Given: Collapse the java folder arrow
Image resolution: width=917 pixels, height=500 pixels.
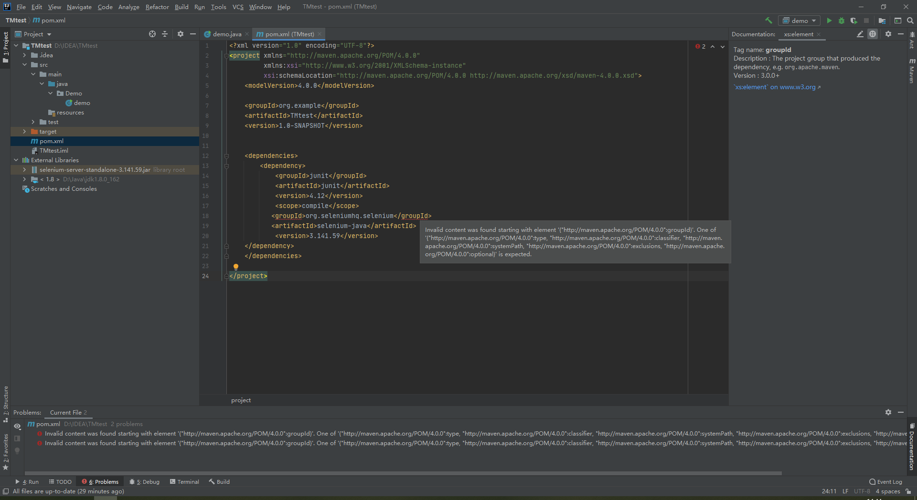Looking at the screenshot, I should [42, 83].
